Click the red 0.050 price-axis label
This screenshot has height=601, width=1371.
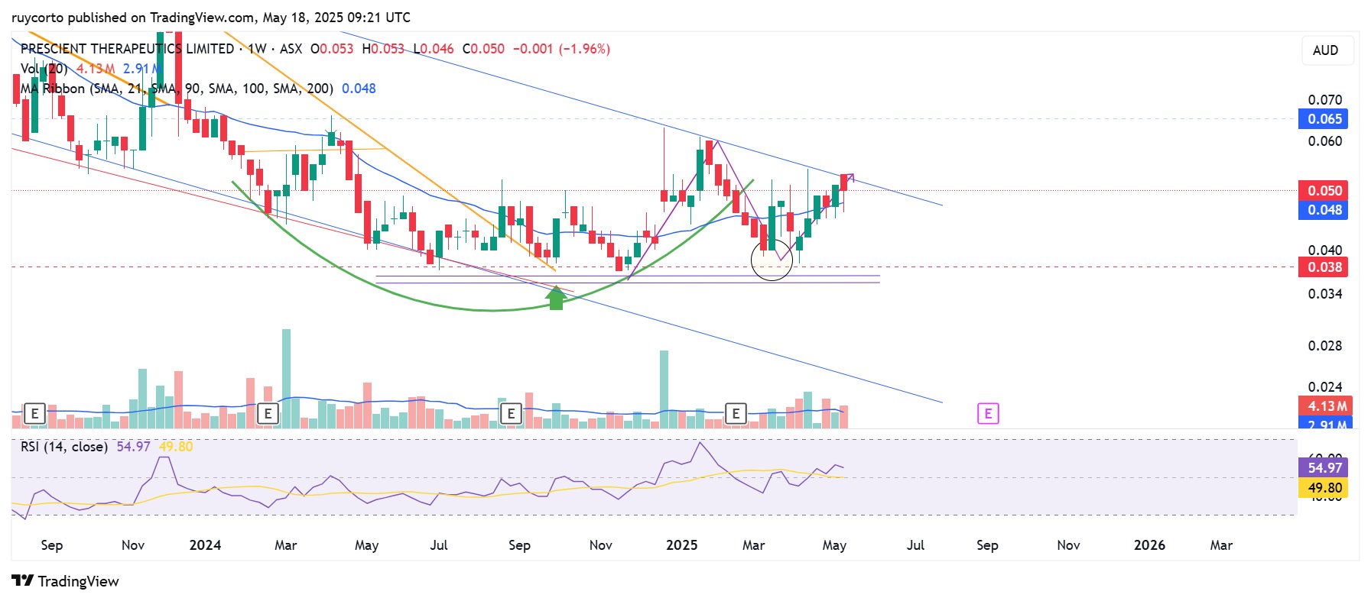point(1324,190)
